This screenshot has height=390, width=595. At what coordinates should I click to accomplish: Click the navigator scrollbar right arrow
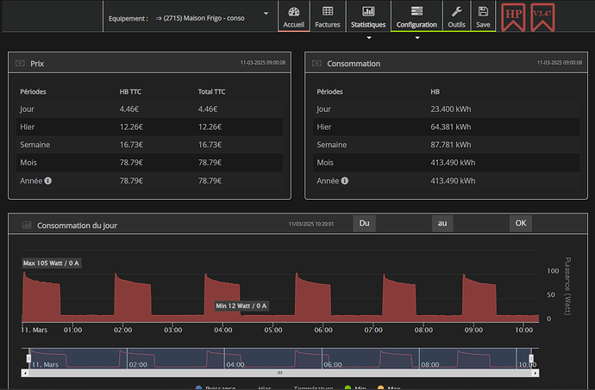point(535,374)
